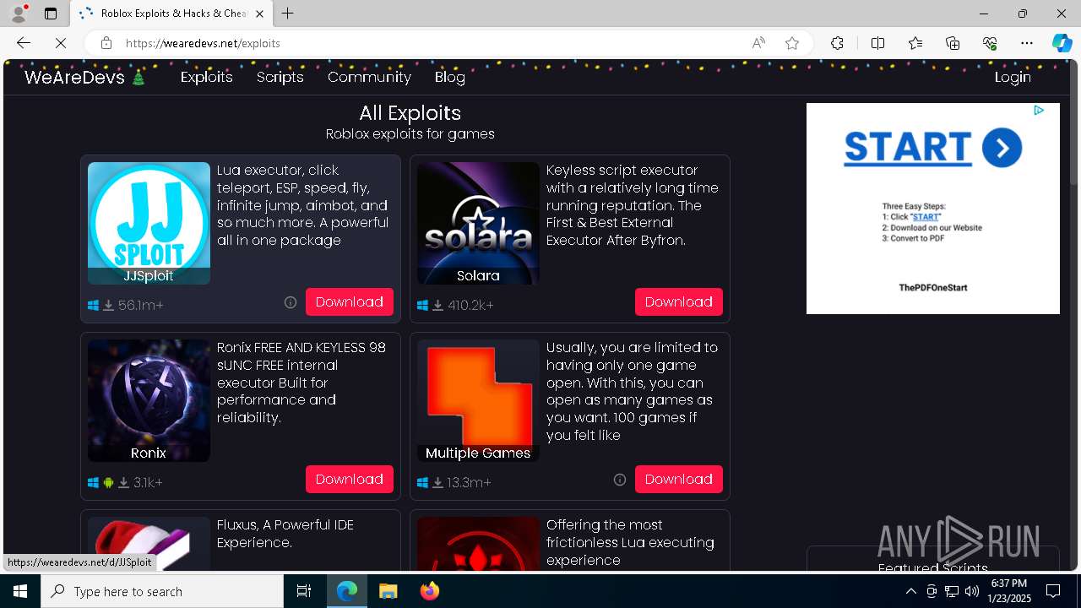Screen dimensions: 1081x608
Task: Click the browser Back arrow
Action: coord(24,43)
